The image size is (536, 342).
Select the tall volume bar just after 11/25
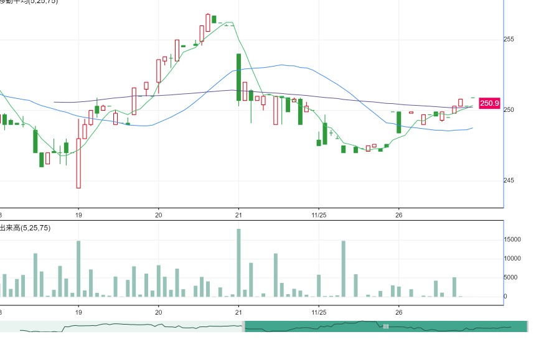point(344,269)
